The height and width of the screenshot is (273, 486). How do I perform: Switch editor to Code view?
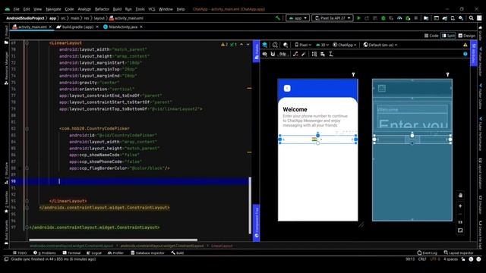(x=431, y=36)
